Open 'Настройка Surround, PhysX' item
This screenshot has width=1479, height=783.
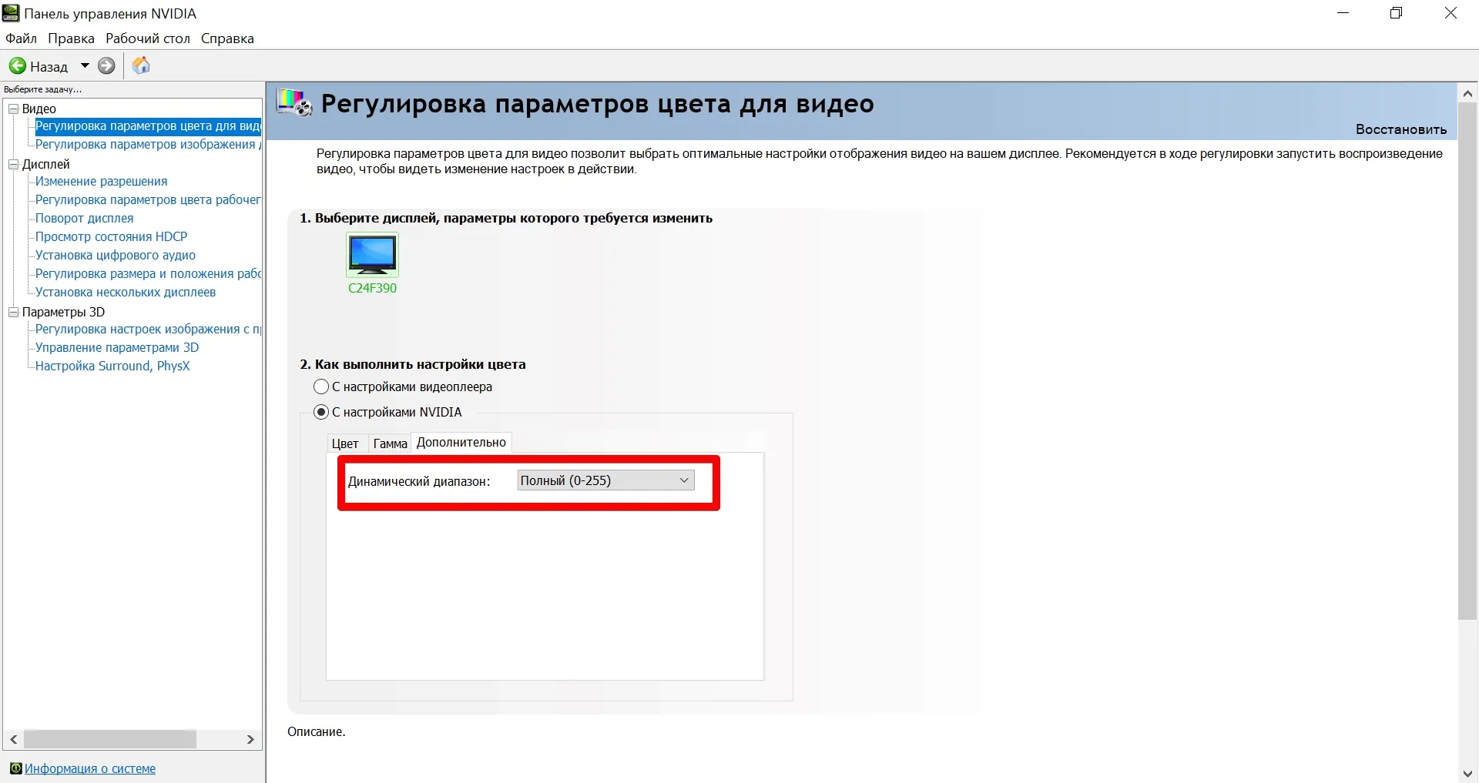112,366
